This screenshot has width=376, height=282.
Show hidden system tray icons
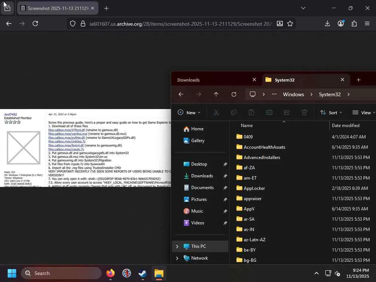(x=317, y=273)
